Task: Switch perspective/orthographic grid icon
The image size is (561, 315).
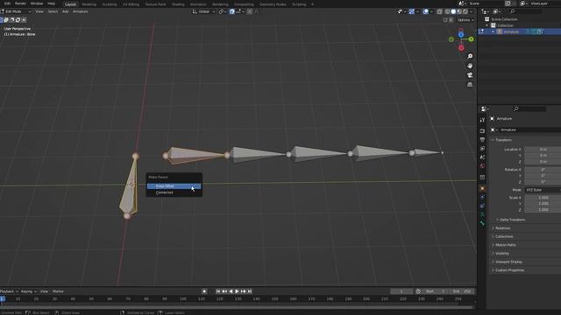Action: tap(470, 85)
